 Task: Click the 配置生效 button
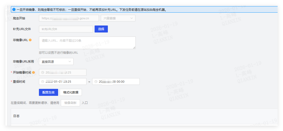(x=48, y=92)
